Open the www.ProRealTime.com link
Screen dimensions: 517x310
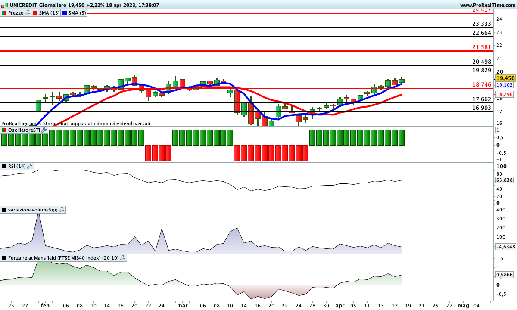[x=488, y=5]
